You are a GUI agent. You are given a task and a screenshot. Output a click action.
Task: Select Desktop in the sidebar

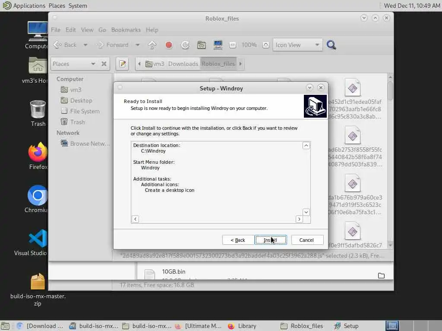[77, 100]
